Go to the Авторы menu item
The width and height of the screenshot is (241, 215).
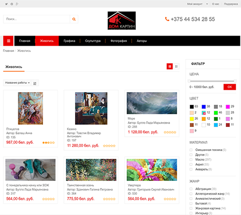pos(142,41)
